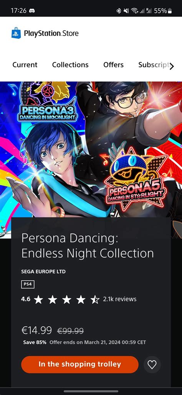Click In the shopping trolley button
182x395 pixels.
pos(80,364)
